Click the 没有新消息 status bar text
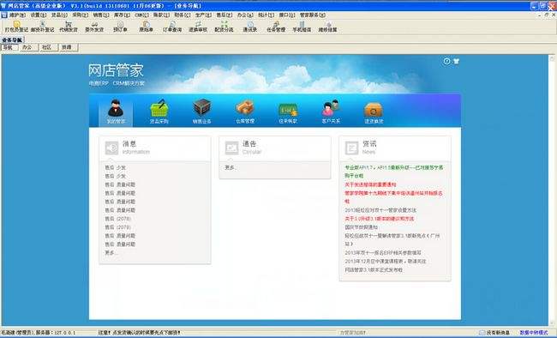The image size is (557, 338). (x=498, y=333)
